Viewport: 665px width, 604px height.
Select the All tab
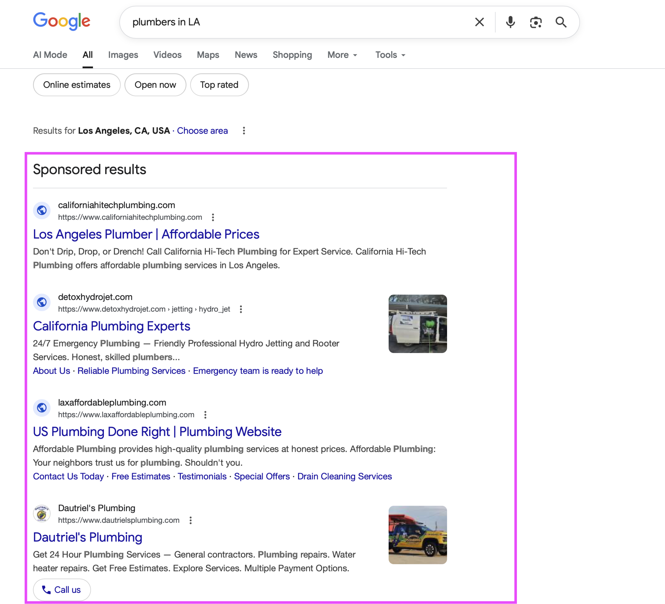pos(88,55)
